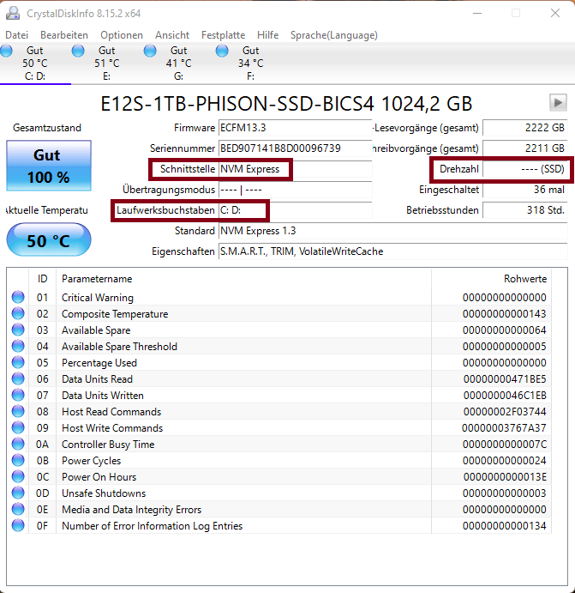
Task: Click status orb for Host Write Commands
Action: 18,427
